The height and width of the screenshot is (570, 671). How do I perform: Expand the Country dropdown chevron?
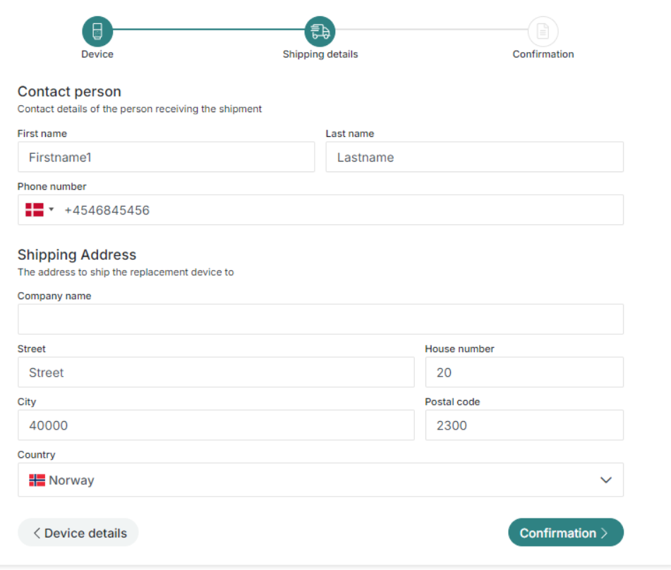coord(605,480)
